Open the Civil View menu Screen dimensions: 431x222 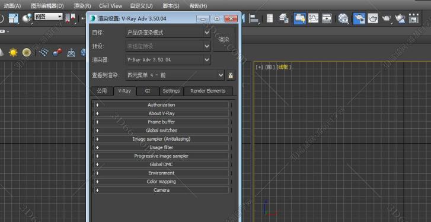[110, 6]
